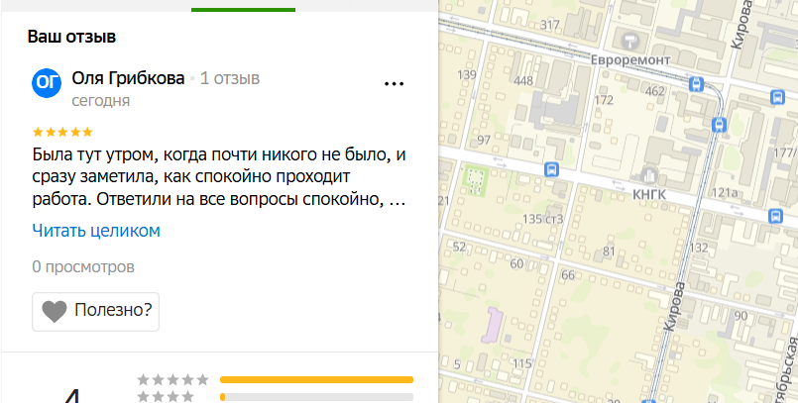Click the Кирова street label at top right
This screenshot has height=403, width=798.
point(741,25)
